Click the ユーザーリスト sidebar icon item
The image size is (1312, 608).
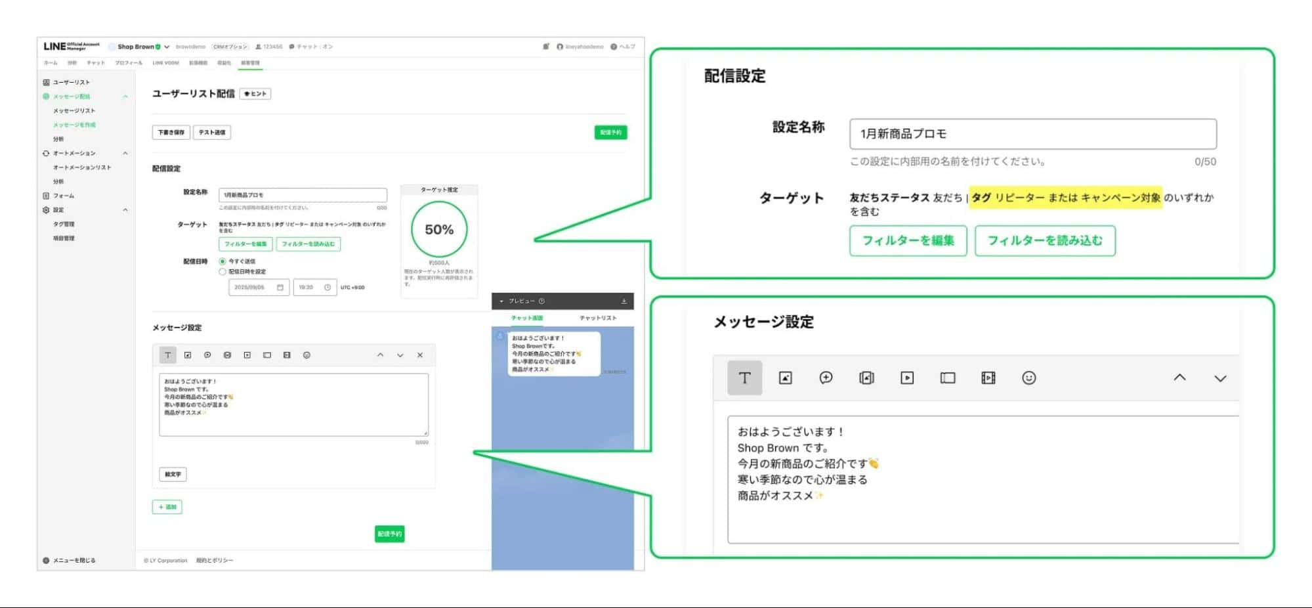[x=46, y=82]
